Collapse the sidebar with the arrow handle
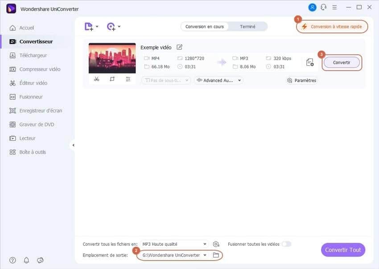This screenshot has height=269, width=379. [73, 145]
